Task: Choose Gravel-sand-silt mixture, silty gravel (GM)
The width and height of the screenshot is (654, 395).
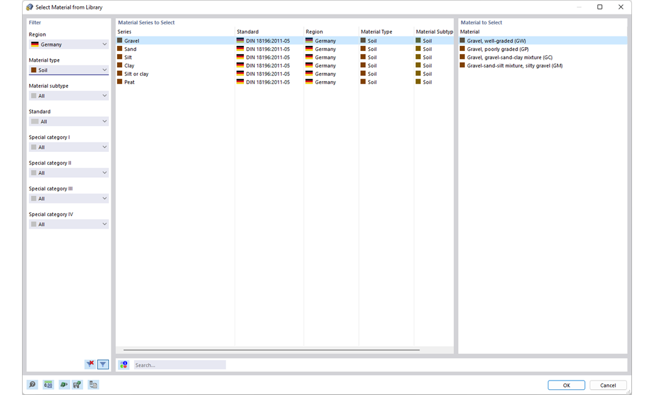Action: 543,65
